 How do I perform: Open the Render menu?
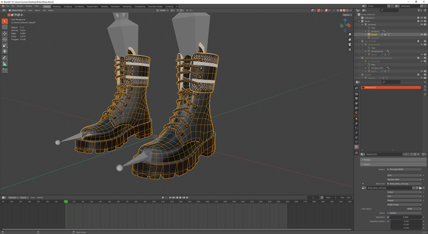coord(20,6)
